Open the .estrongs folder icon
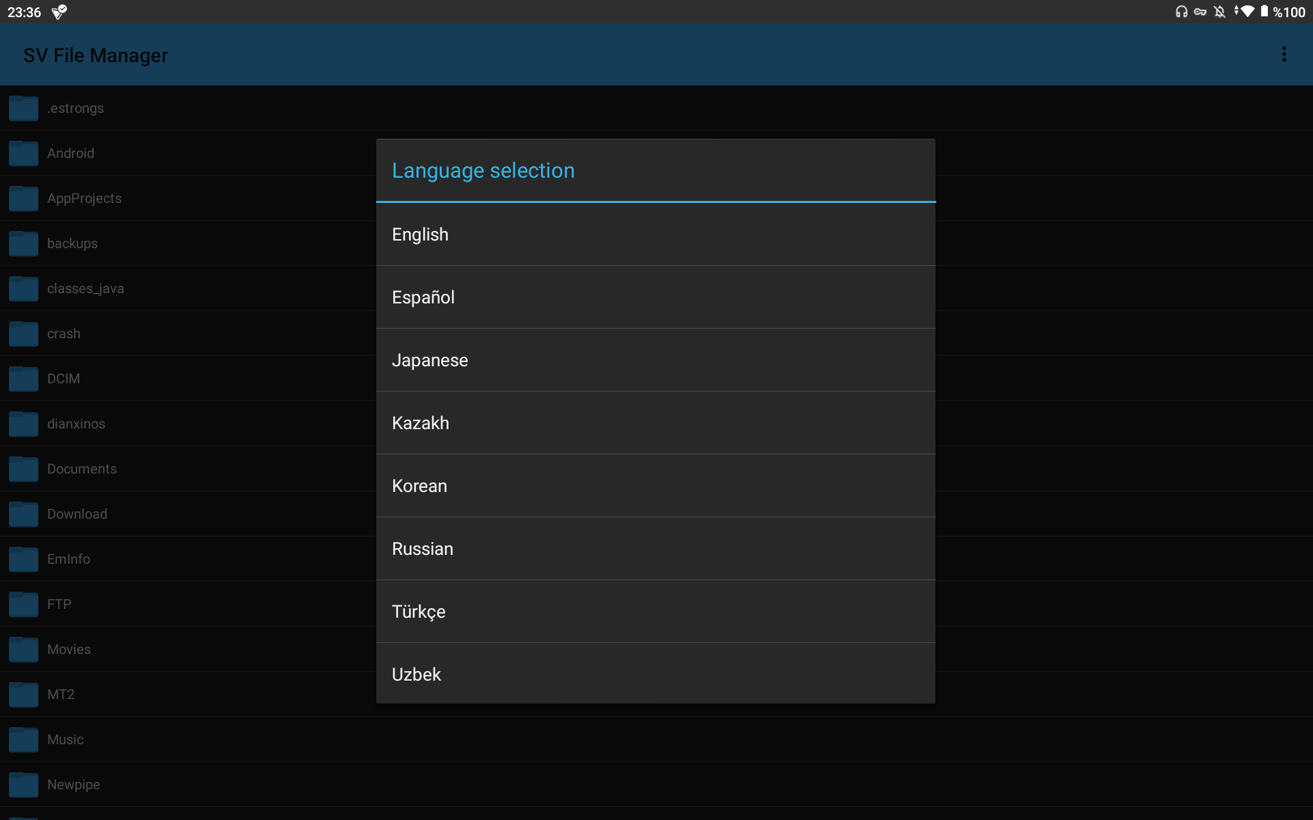The height and width of the screenshot is (820, 1313). [23, 108]
